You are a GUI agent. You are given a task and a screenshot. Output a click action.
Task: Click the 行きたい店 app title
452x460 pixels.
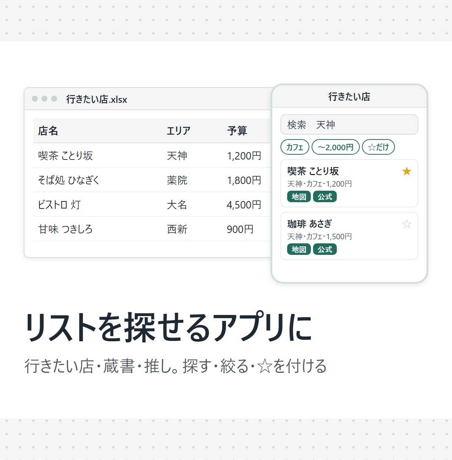click(x=349, y=96)
